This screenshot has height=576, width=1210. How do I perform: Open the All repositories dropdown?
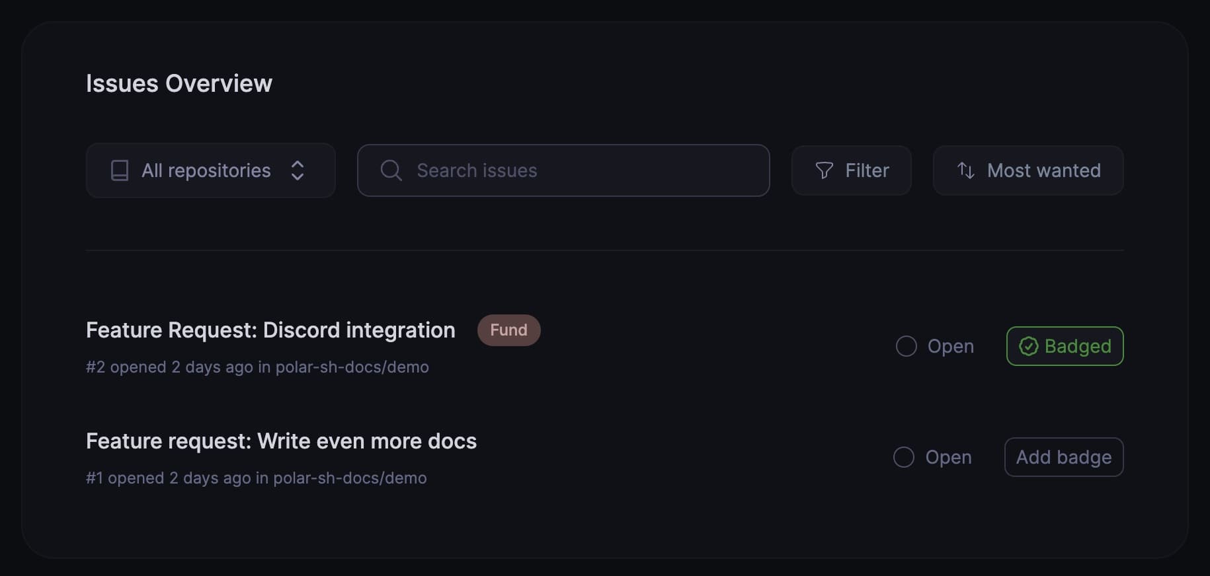click(x=210, y=170)
